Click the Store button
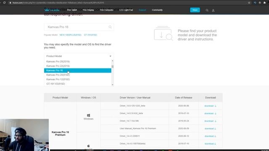This screenshot has height=151, width=269. 195,10
